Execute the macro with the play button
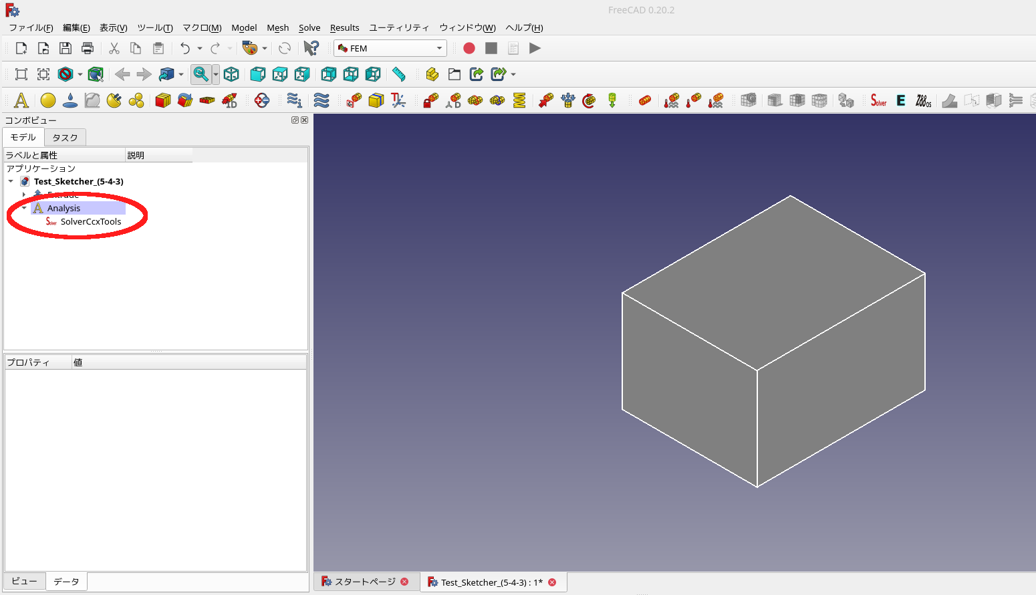 (535, 47)
